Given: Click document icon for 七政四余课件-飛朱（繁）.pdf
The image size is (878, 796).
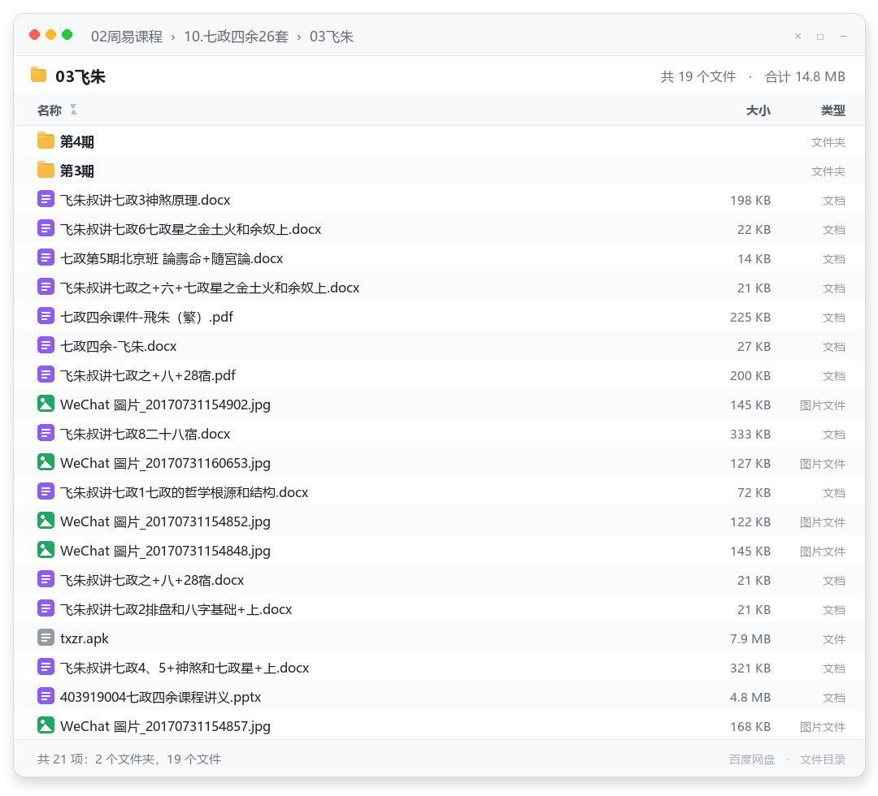Looking at the screenshot, I should pyautogui.click(x=46, y=317).
